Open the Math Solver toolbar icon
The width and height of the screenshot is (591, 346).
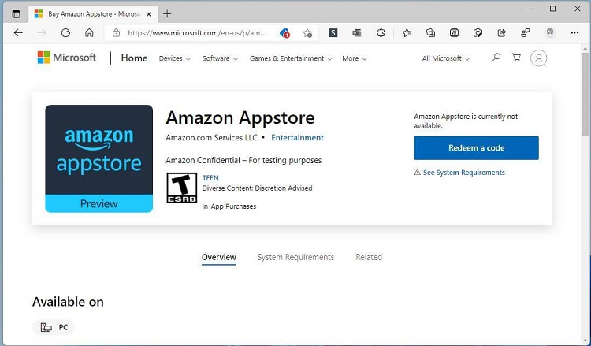click(x=454, y=33)
